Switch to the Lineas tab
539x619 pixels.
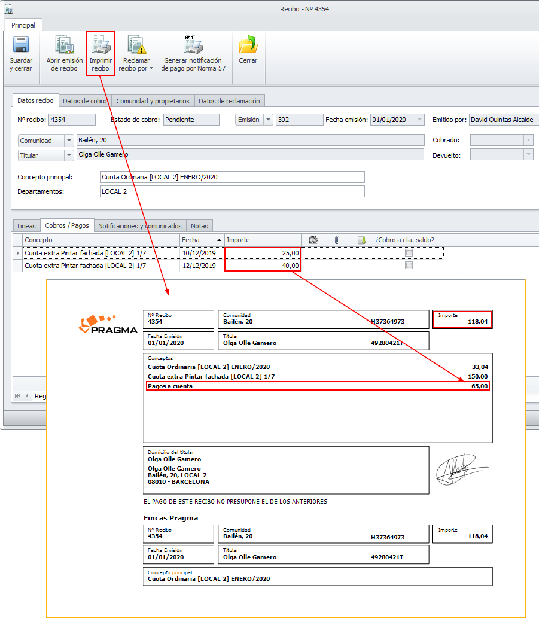pyautogui.click(x=26, y=226)
